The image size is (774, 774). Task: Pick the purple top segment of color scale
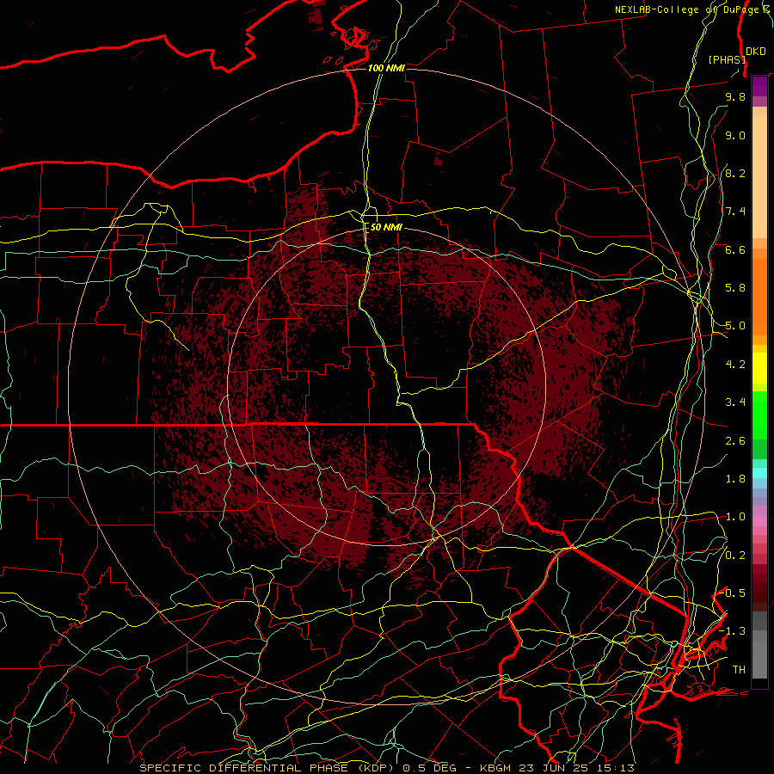click(759, 86)
